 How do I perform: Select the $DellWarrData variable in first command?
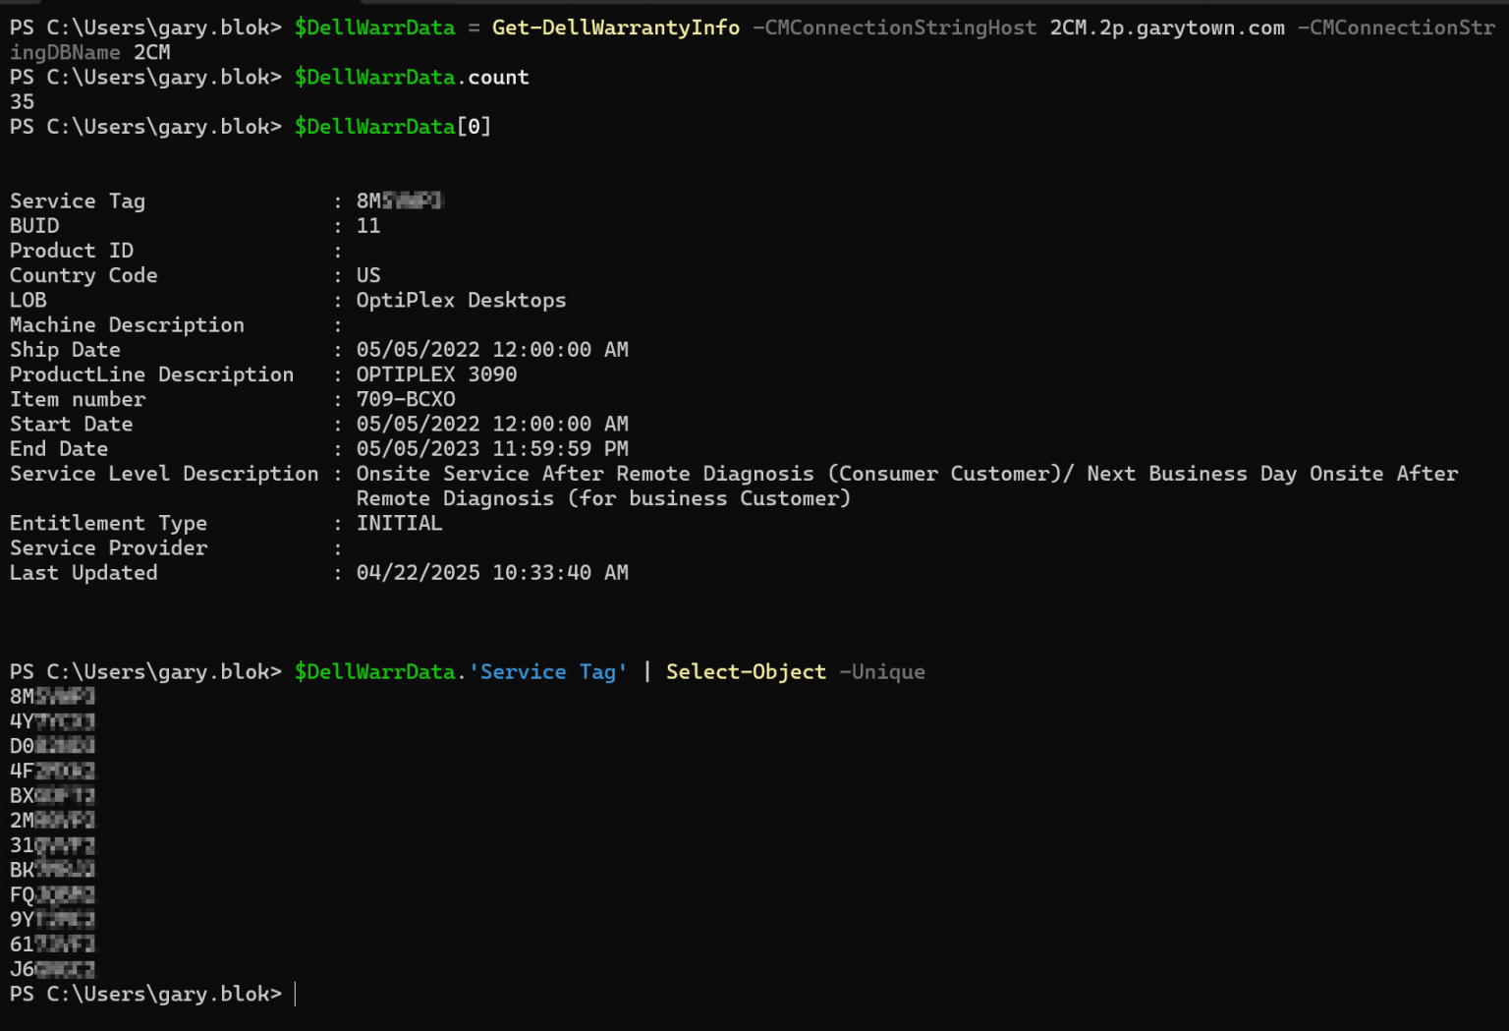pyautogui.click(x=374, y=28)
